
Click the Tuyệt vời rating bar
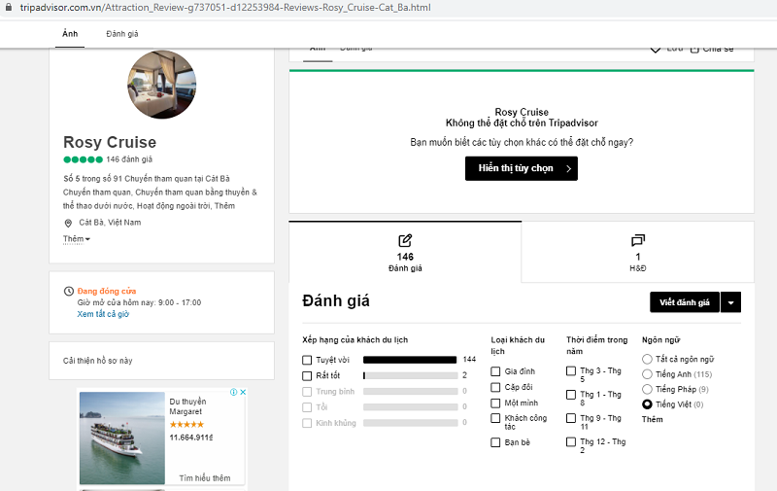410,360
